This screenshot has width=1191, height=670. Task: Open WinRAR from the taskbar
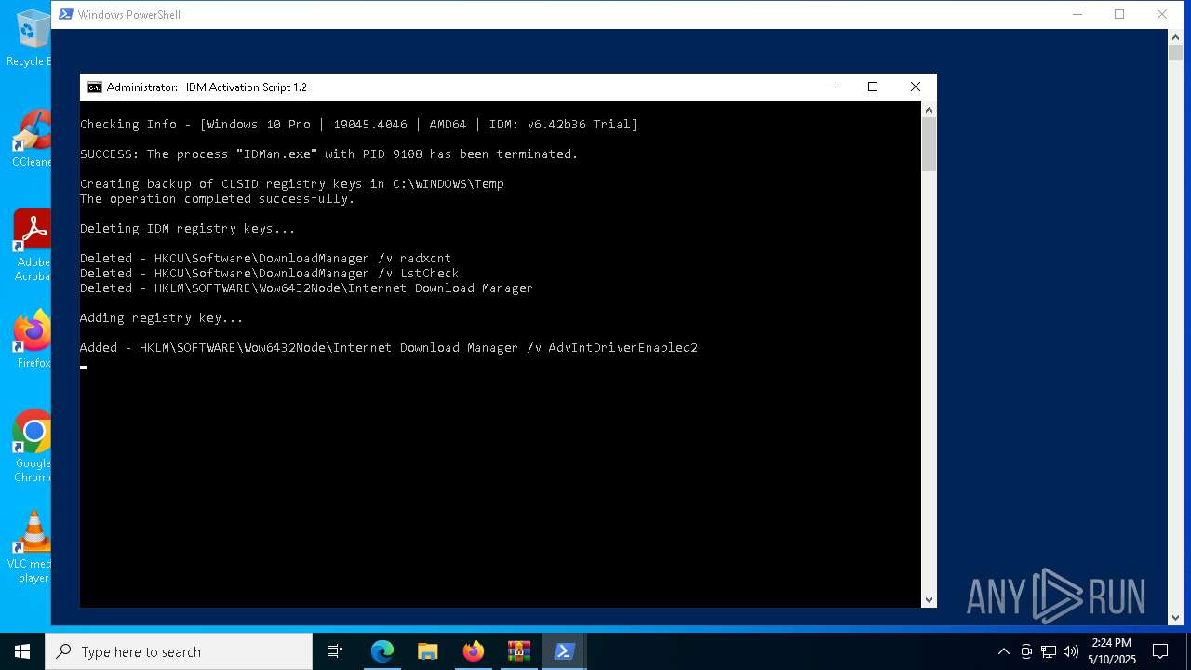[518, 651]
